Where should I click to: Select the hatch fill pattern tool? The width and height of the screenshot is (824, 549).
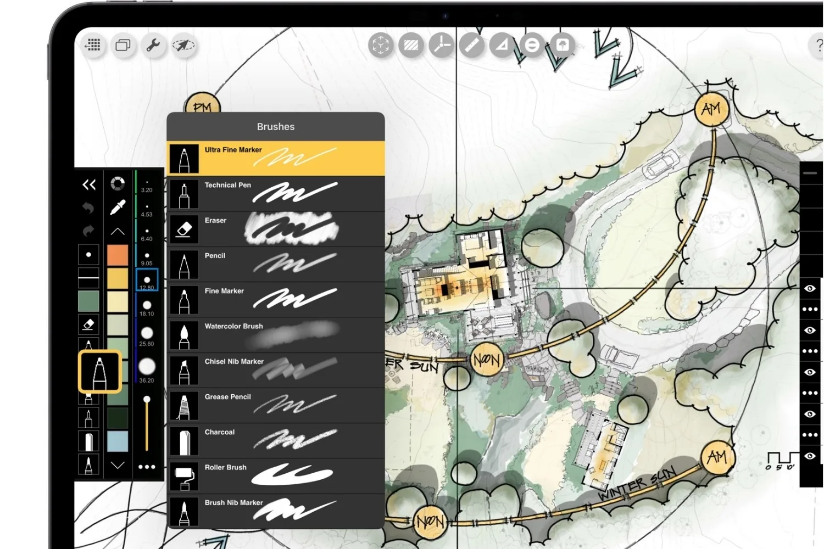pos(411,45)
